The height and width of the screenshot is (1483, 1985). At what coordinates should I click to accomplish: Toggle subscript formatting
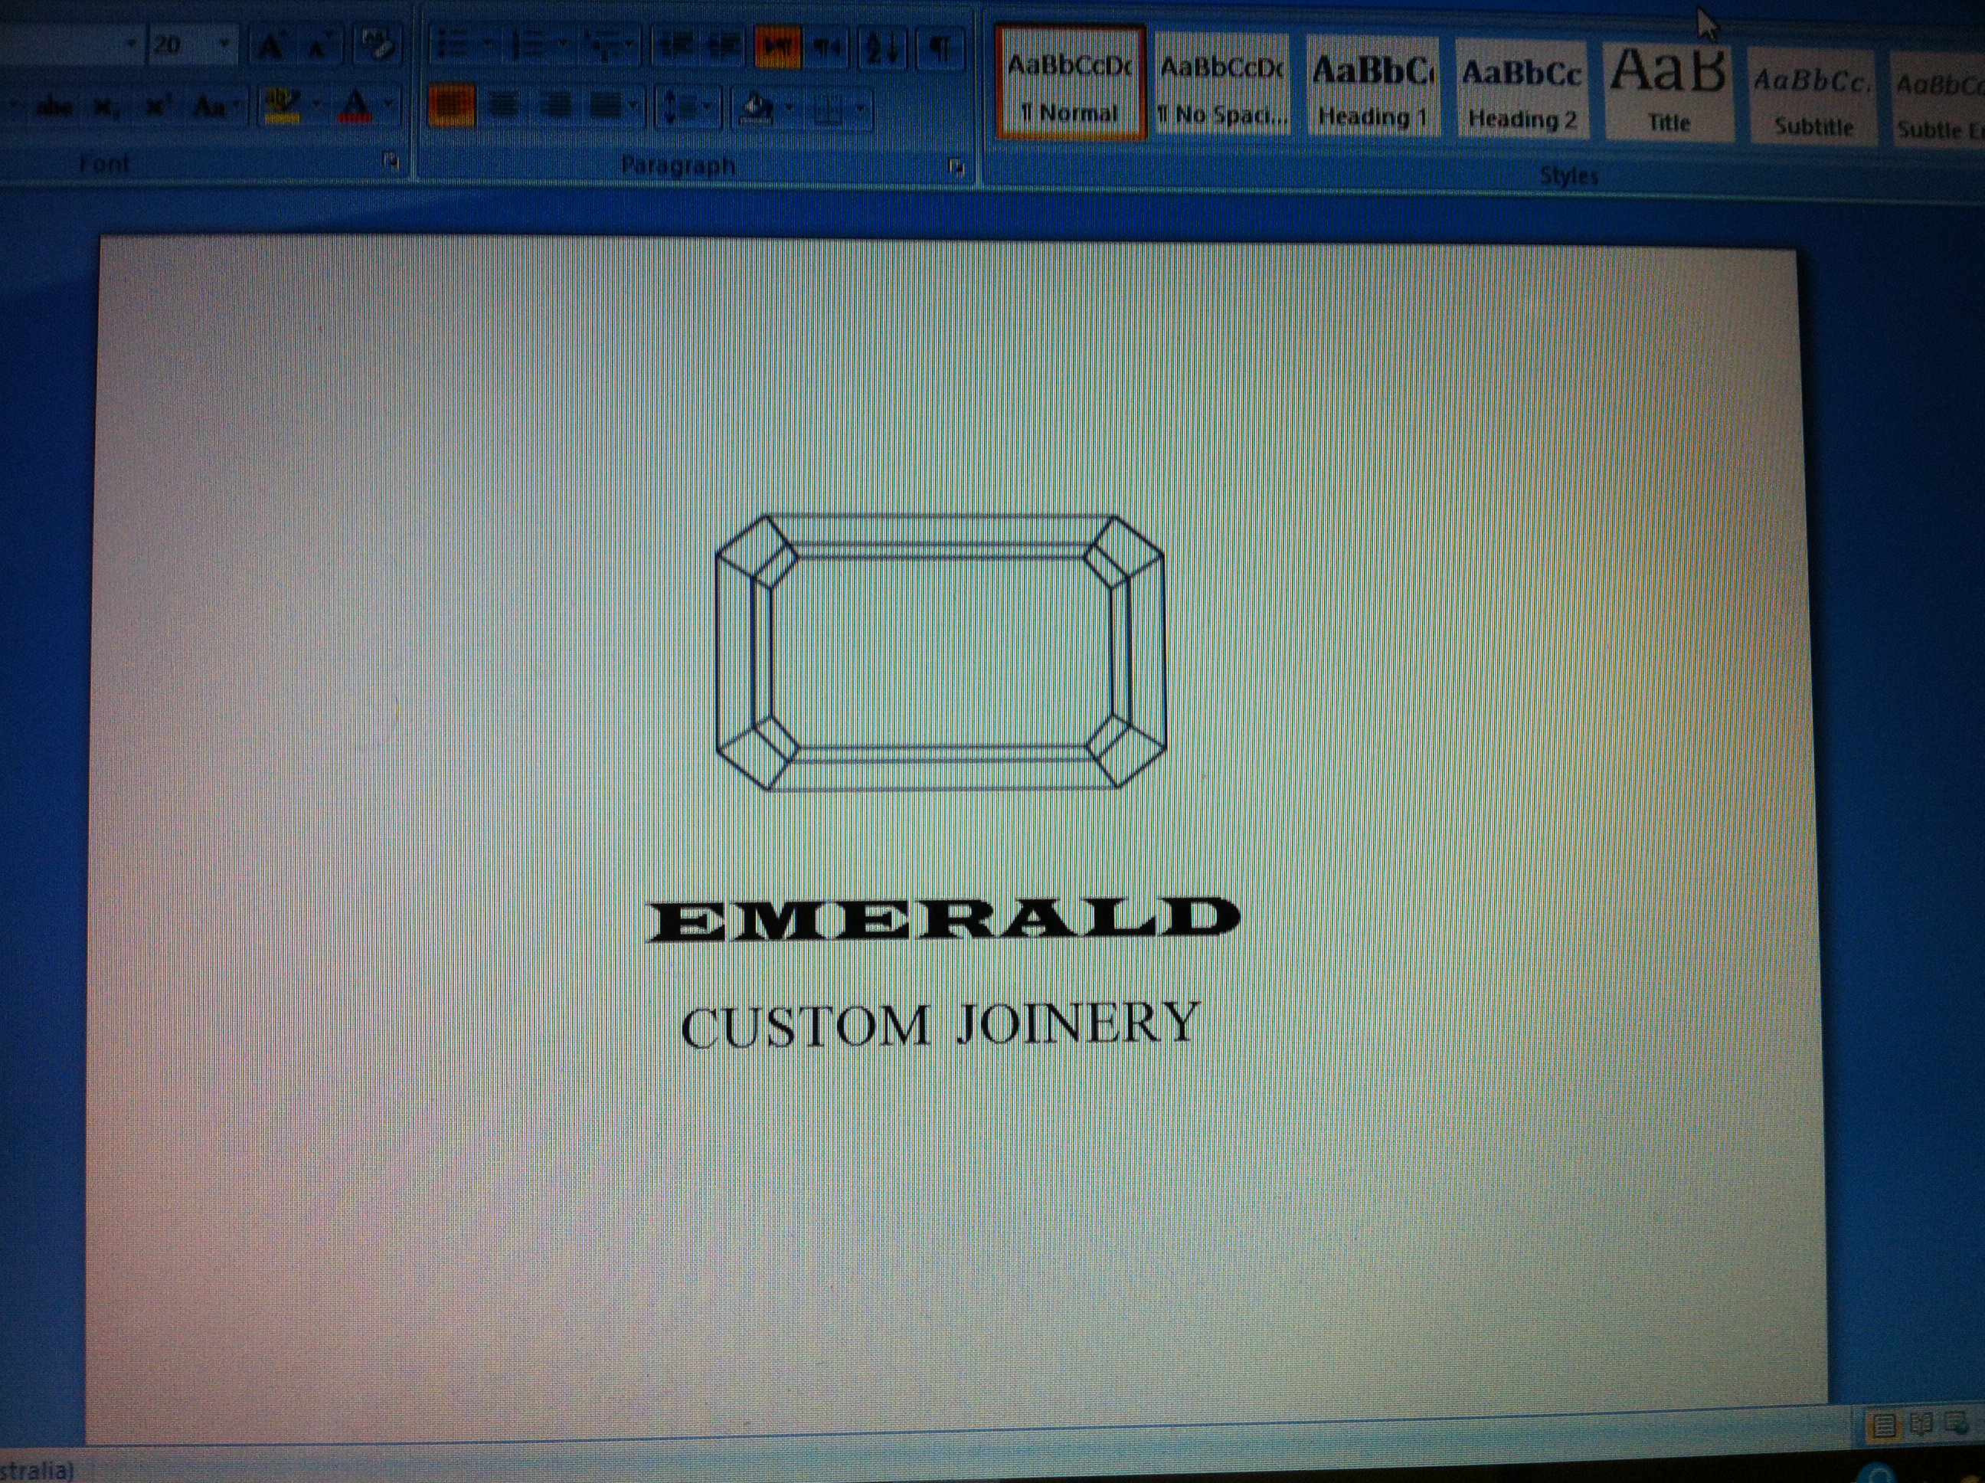tap(105, 108)
